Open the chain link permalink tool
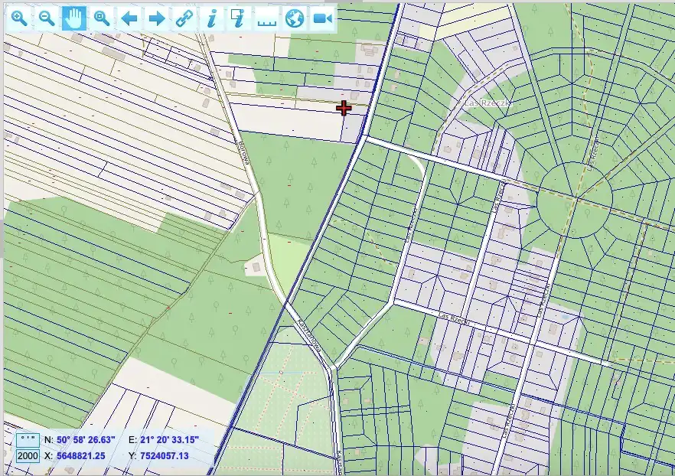Viewport: 675px width, 476px height. [x=184, y=18]
